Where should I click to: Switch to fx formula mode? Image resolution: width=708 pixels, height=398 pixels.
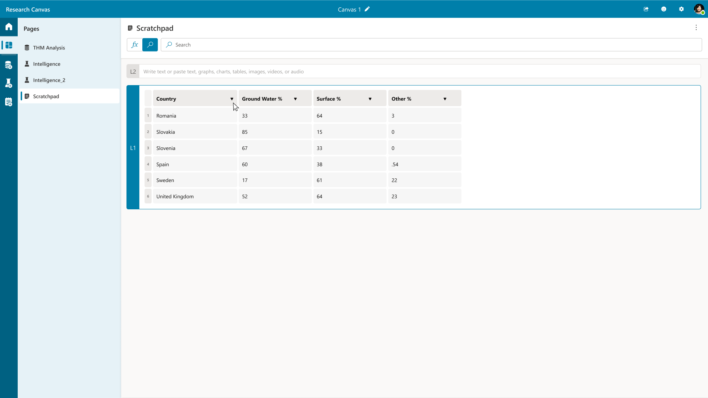(135, 45)
